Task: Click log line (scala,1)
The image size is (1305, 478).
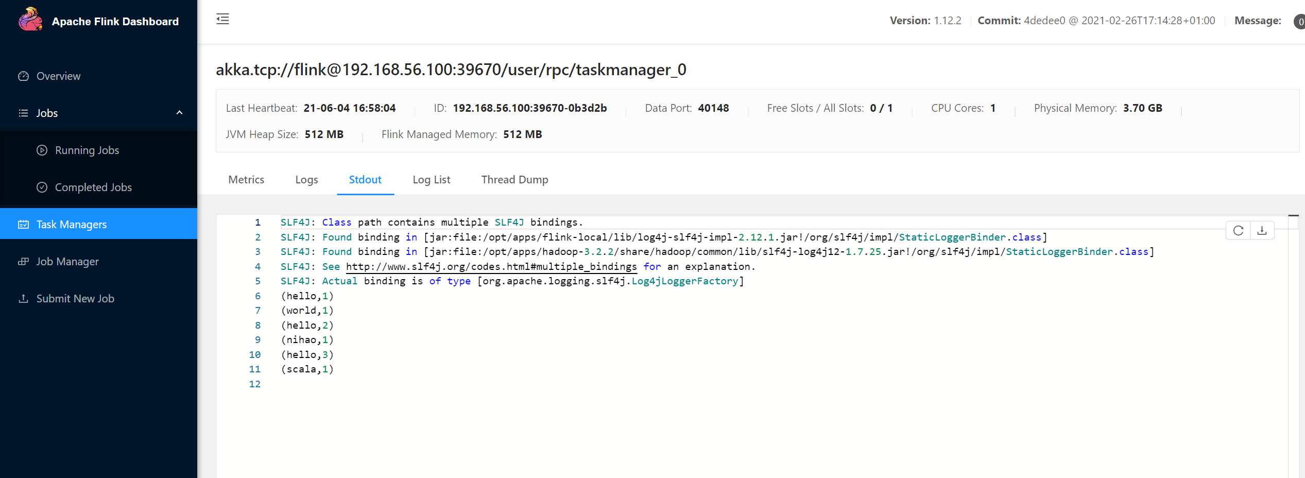Action: point(307,369)
